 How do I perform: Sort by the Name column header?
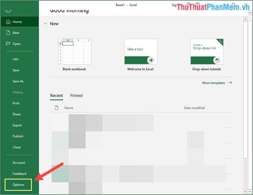click(x=69, y=108)
